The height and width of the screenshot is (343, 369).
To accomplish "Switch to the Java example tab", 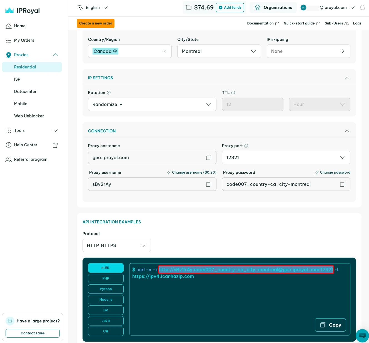I will click(106, 321).
